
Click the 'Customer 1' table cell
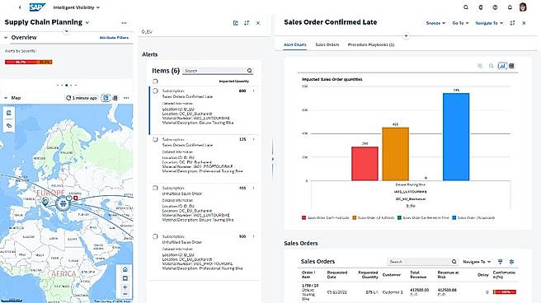coord(393,292)
